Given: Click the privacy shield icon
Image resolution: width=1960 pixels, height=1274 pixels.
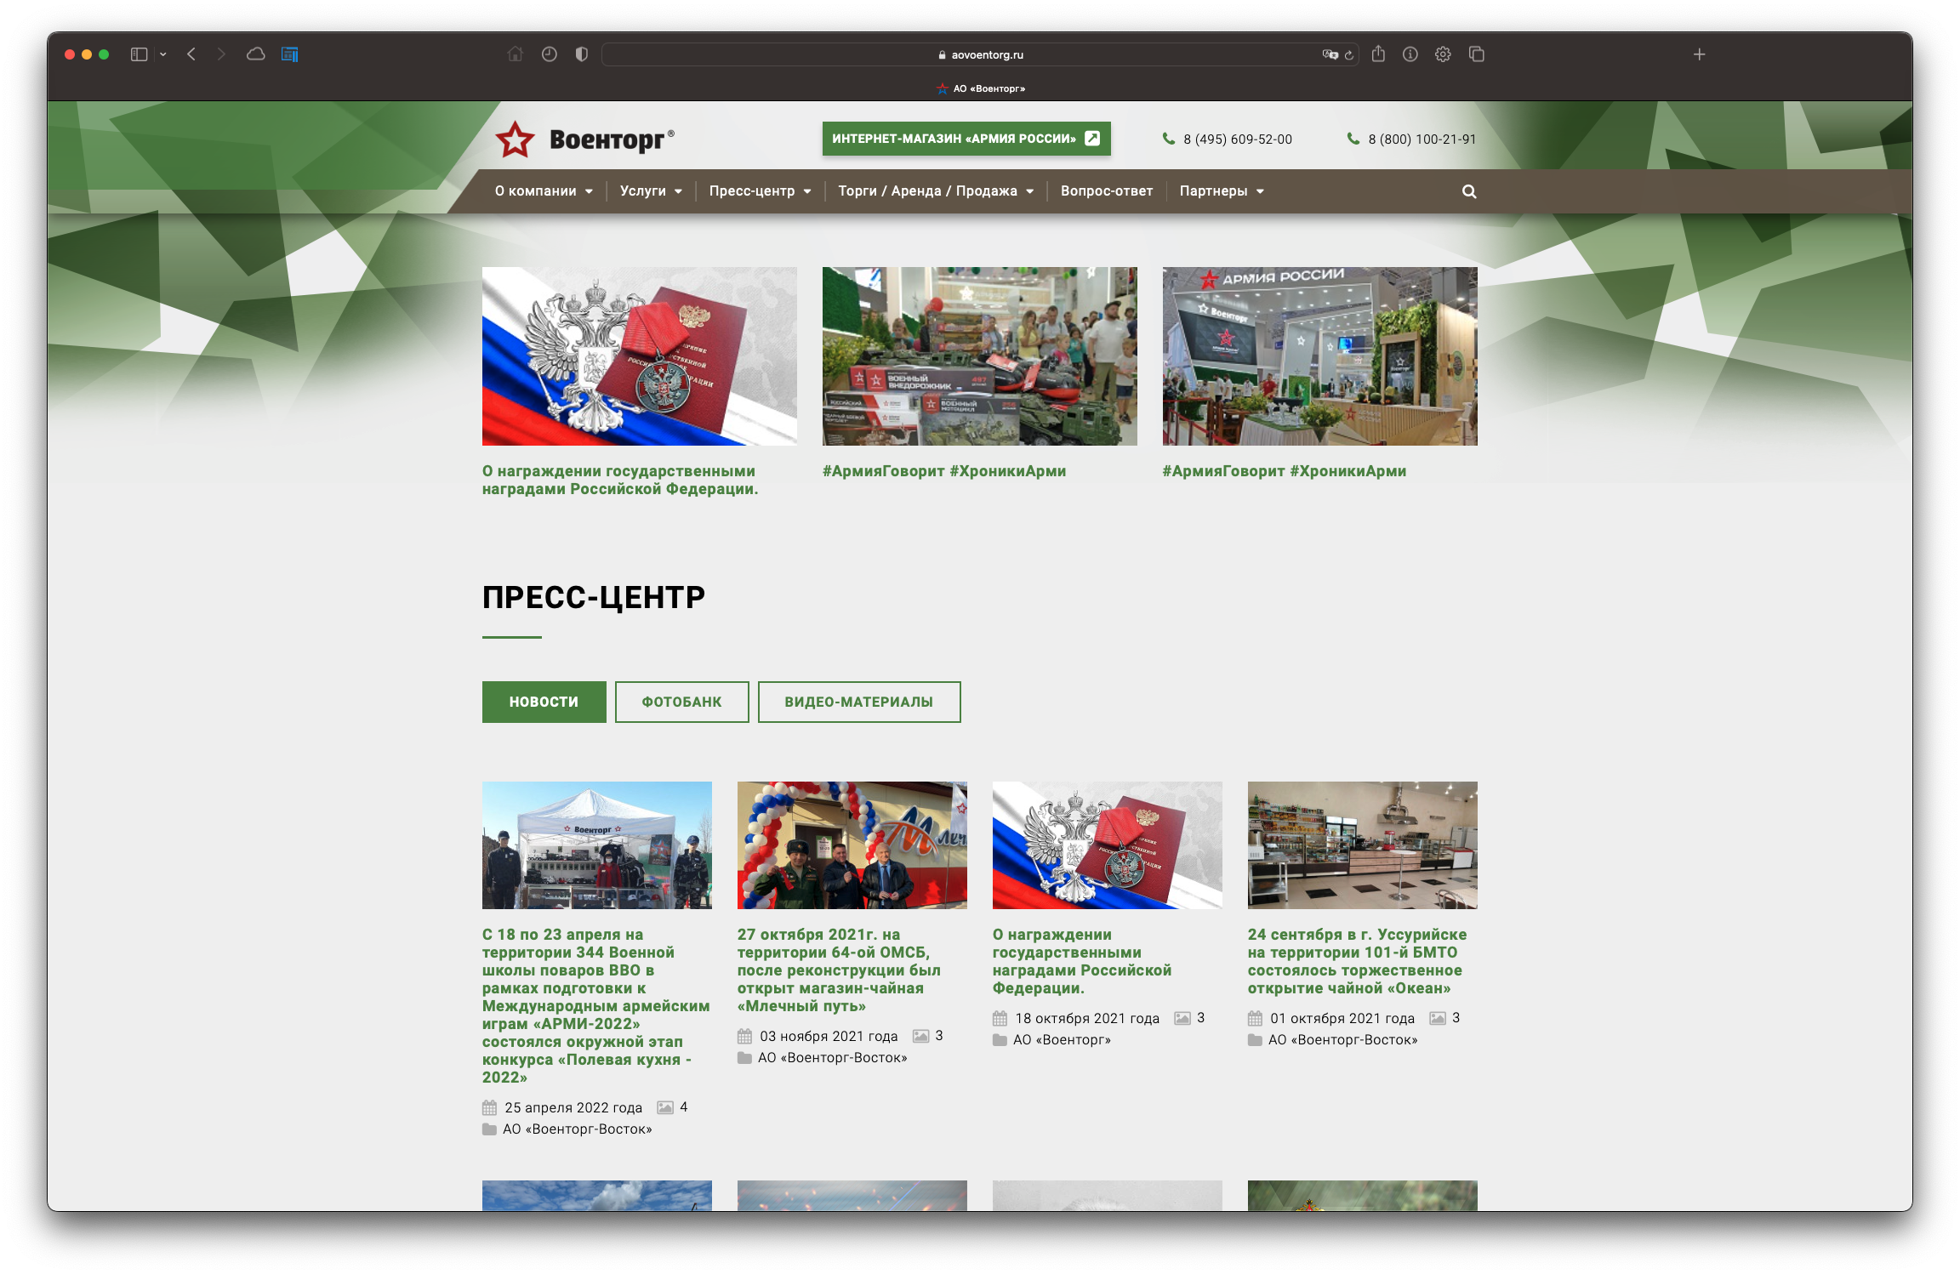Looking at the screenshot, I should coord(581,54).
